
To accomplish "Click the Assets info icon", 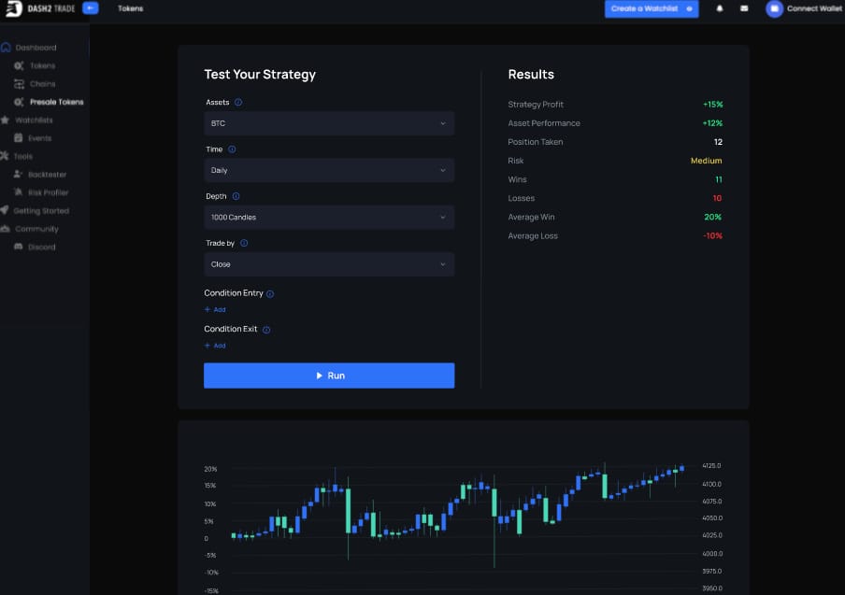I will click(238, 103).
